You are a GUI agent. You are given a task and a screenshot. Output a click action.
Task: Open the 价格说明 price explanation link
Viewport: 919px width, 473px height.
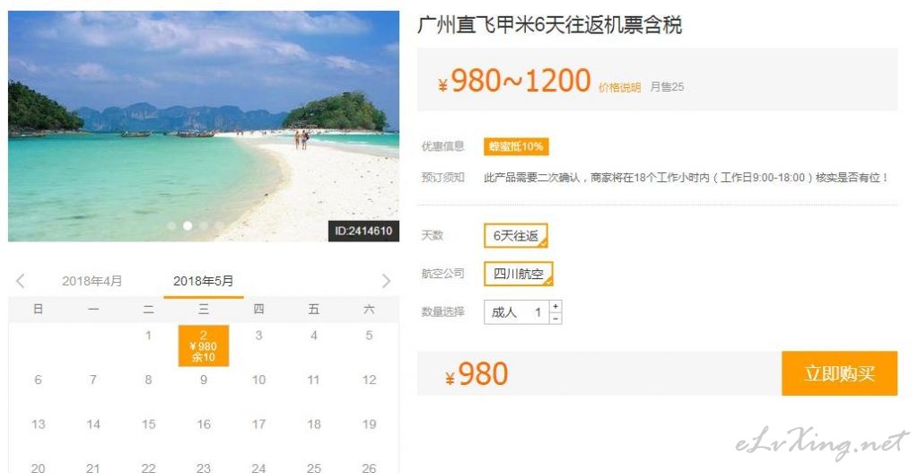(x=619, y=87)
